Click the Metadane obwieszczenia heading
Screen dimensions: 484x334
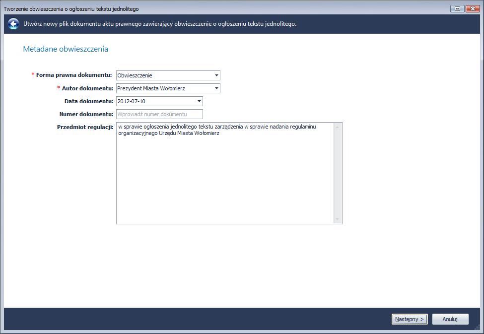(66, 49)
